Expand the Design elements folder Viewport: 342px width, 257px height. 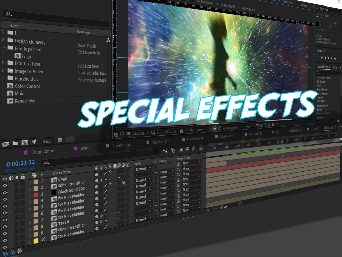coord(3,40)
